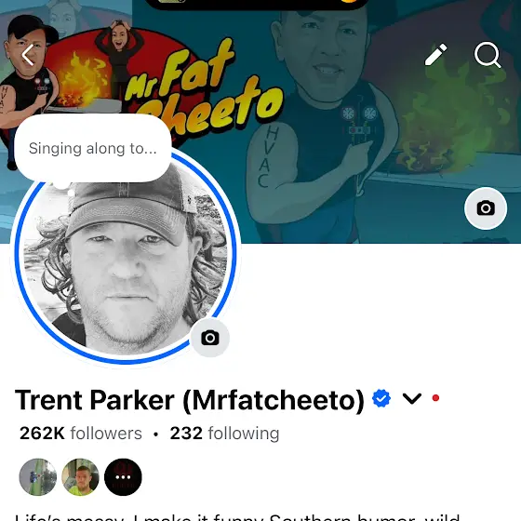
Task: Click the Mr Fat Cheeto logo on cover
Action: (x=203, y=89)
